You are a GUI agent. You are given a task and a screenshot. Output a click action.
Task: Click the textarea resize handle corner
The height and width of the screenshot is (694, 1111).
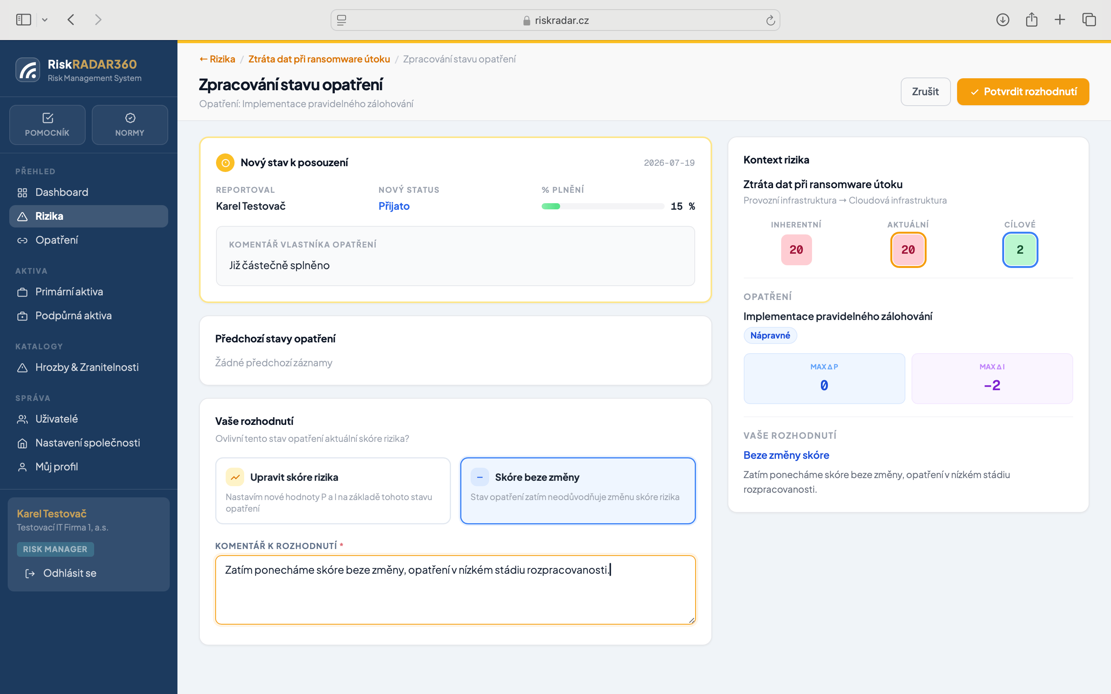coord(691,620)
